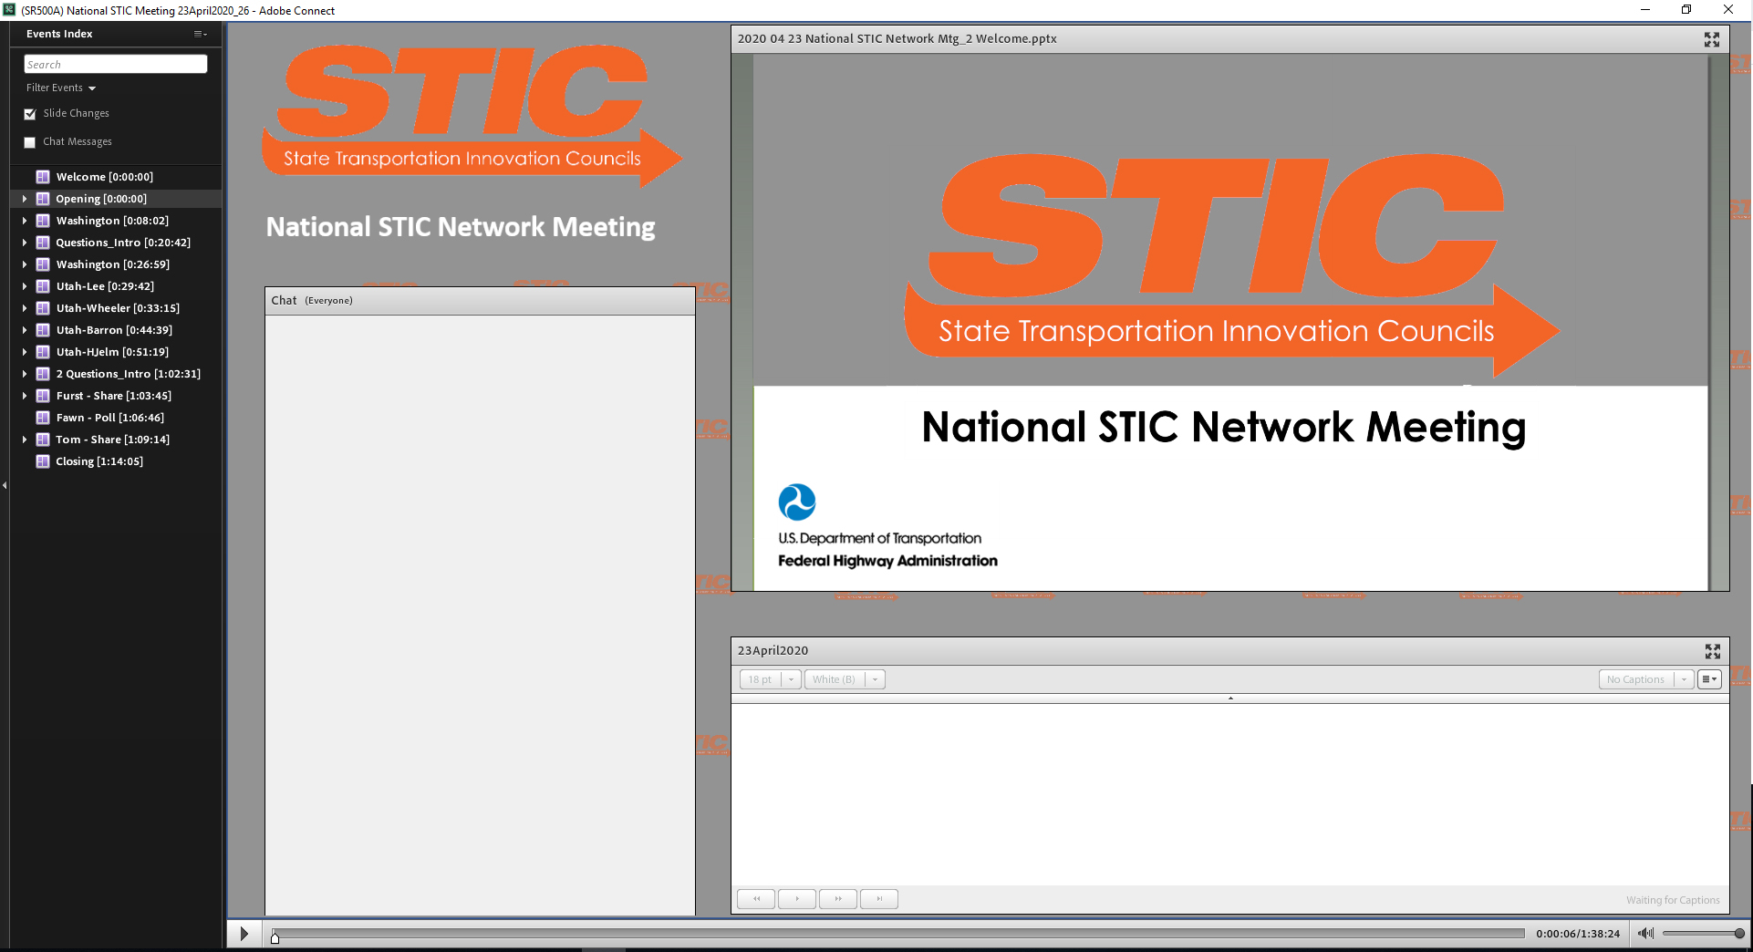Click the 0:00:06/1:38:24 time display
This screenshot has height=952, width=1753.
(1578, 934)
